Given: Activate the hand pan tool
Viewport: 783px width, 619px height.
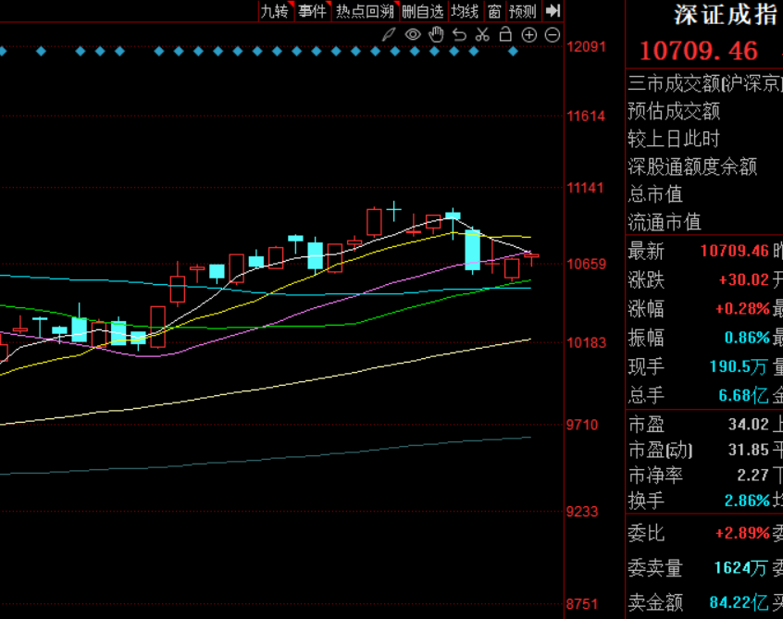Looking at the screenshot, I should (x=436, y=35).
